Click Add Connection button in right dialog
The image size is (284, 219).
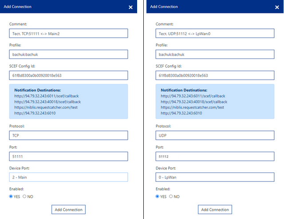(215, 209)
